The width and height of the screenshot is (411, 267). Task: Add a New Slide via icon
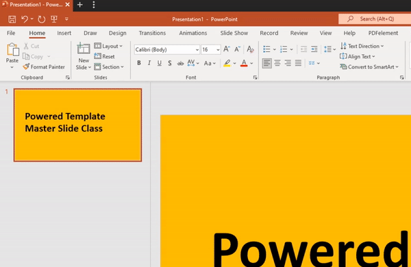click(x=84, y=49)
